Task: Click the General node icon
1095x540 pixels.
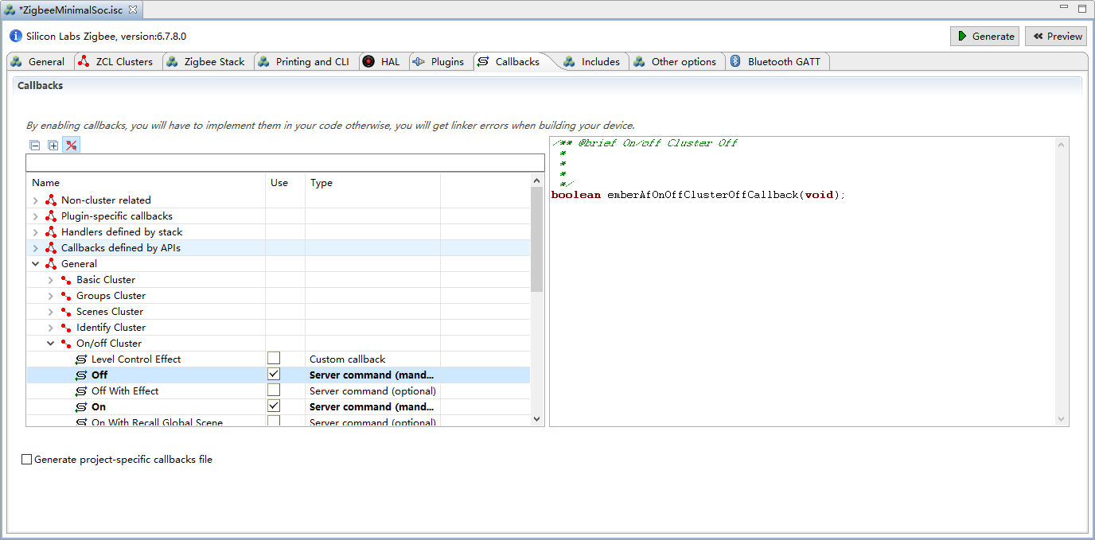Action: 51,264
